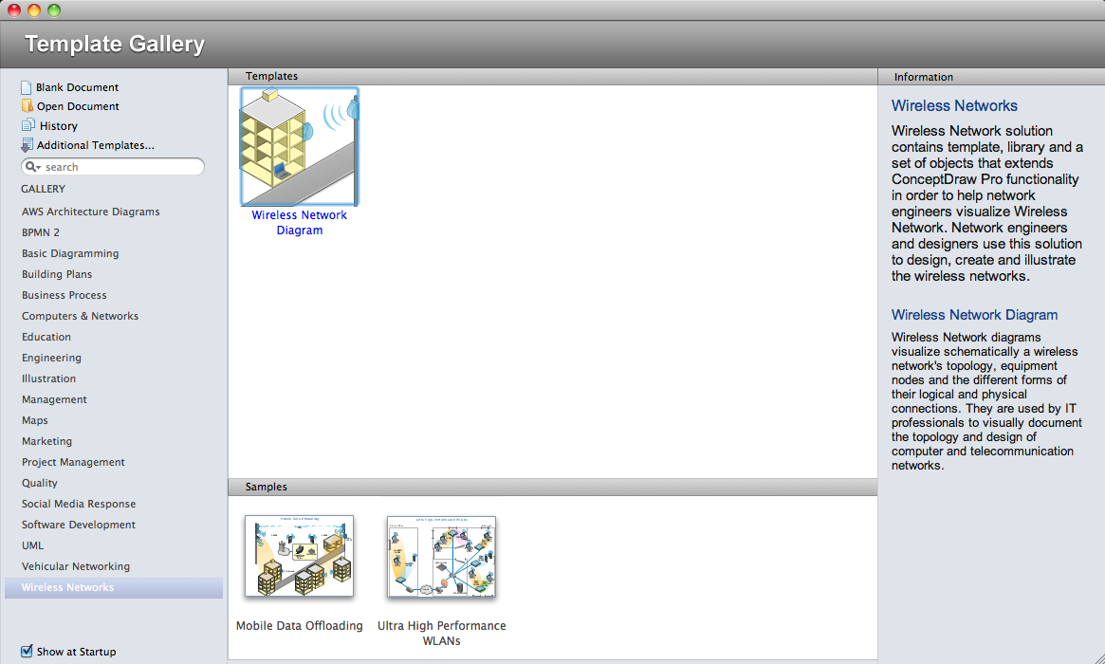Choose Building Plans category

click(x=56, y=274)
